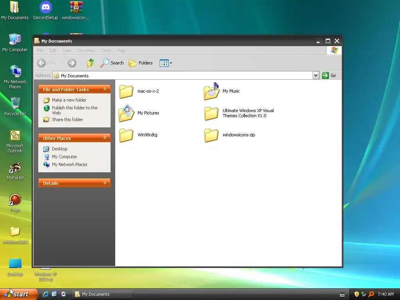
Task: Open the File menu
Action: (x=40, y=50)
